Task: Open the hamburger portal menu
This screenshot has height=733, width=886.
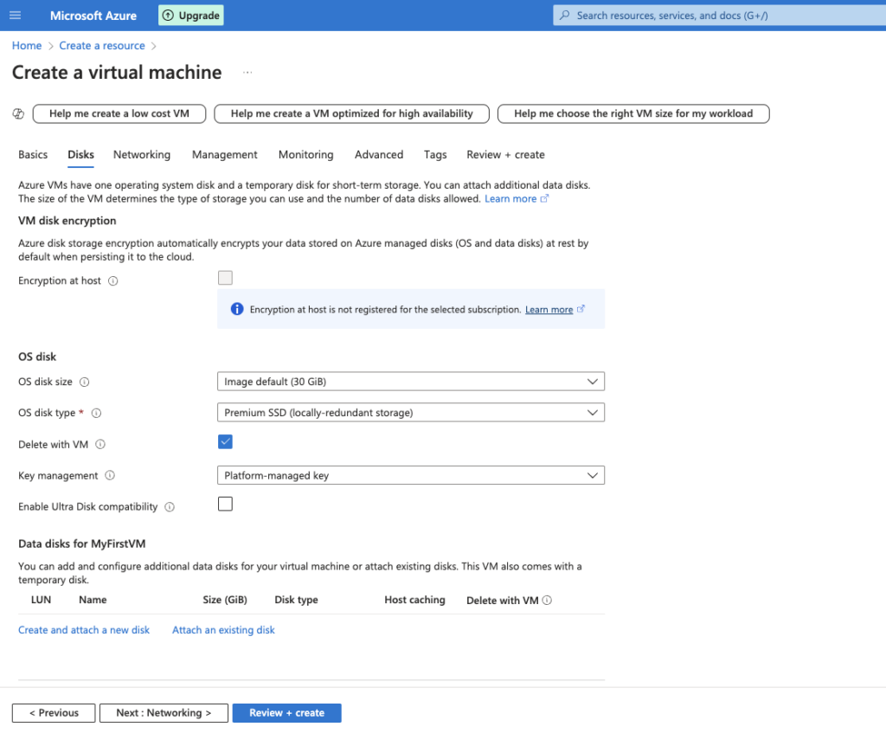Action: [x=16, y=16]
